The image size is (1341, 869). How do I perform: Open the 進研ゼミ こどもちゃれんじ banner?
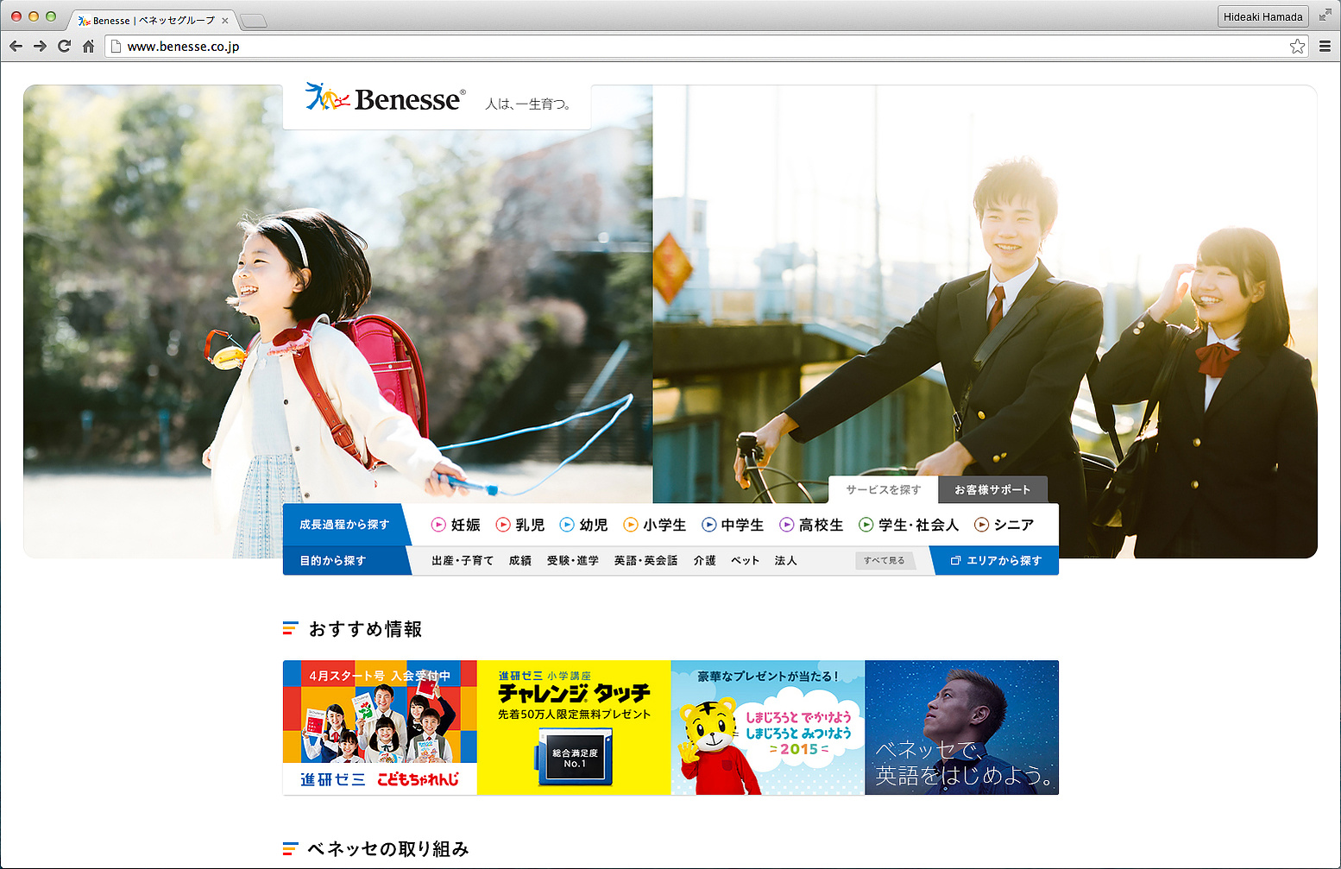pyautogui.click(x=380, y=727)
